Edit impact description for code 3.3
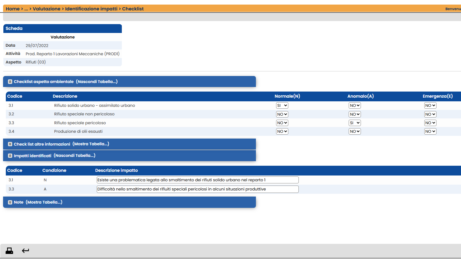This screenshot has height=264, width=461. click(x=197, y=189)
